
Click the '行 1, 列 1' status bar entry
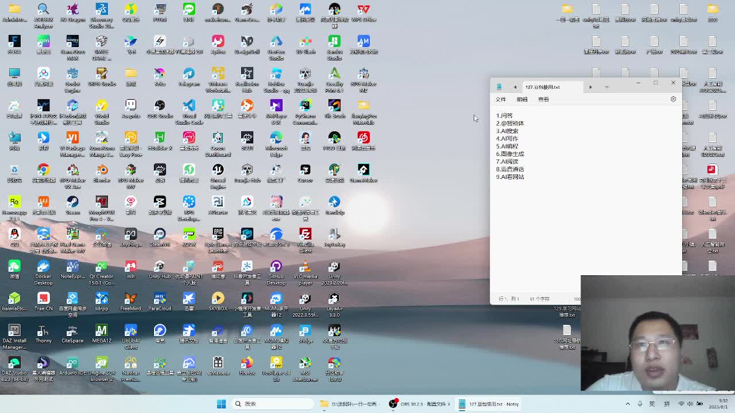[x=509, y=299]
